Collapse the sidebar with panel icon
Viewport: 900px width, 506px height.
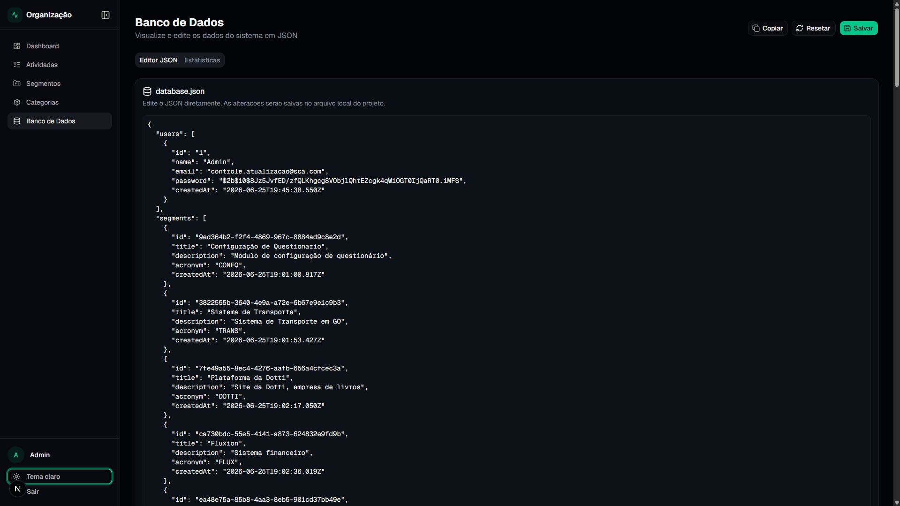(x=106, y=15)
